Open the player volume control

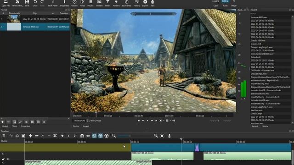174,121
